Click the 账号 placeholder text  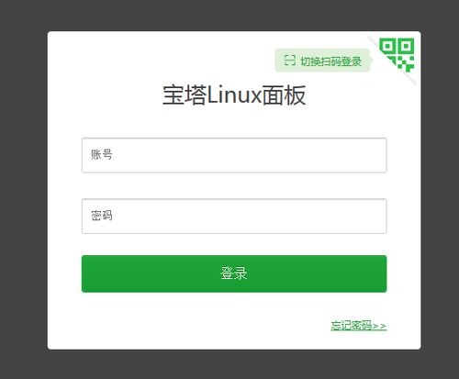click(x=102, y=154)
